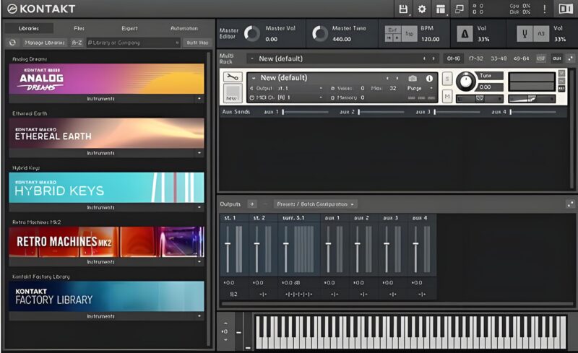Click the aux 1 send slider in Aux Sends

tap(305, 112)
